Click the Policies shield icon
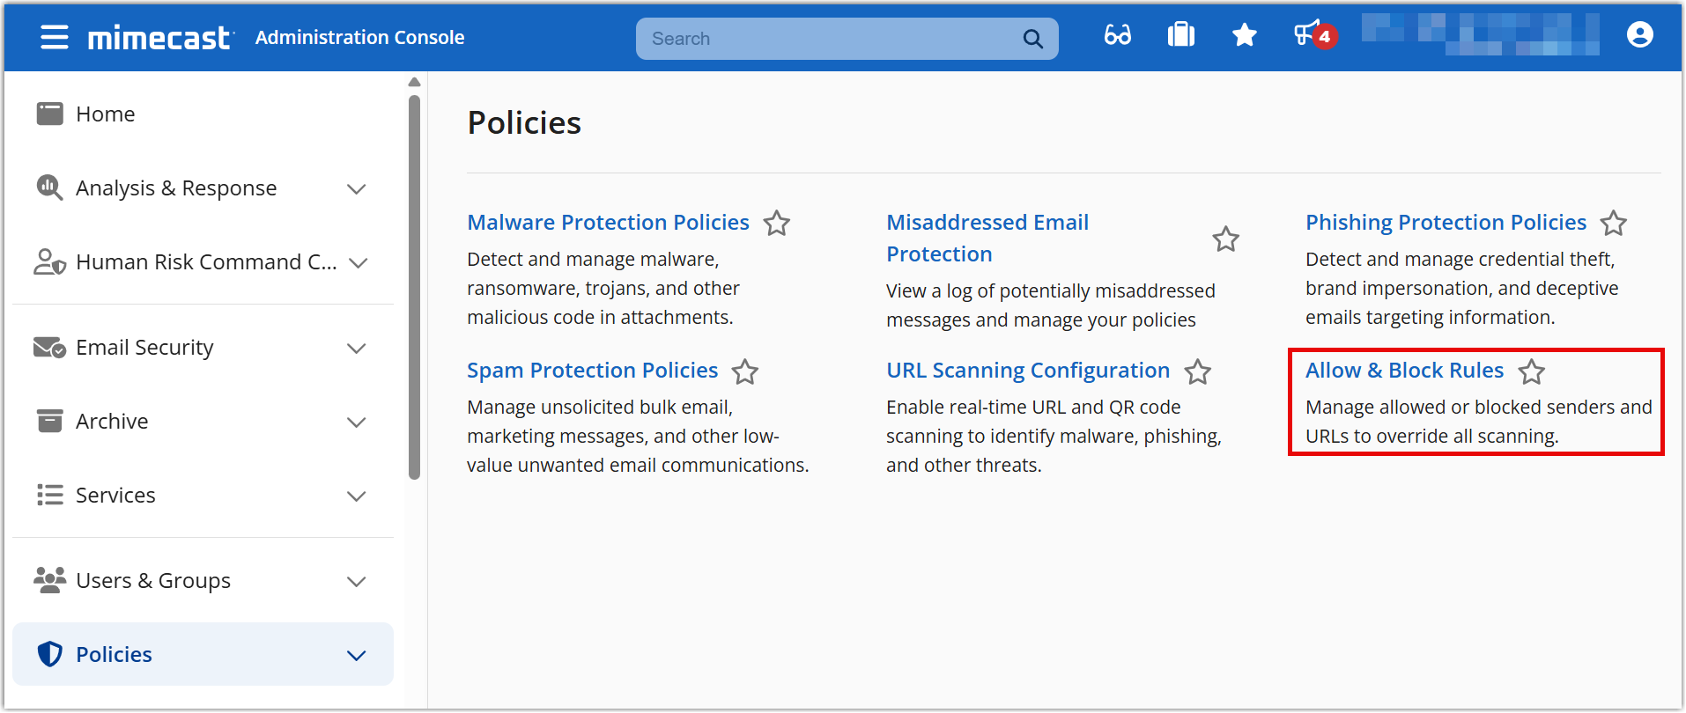The width and height of the screenshot is (1686, 713). point(50,654)
